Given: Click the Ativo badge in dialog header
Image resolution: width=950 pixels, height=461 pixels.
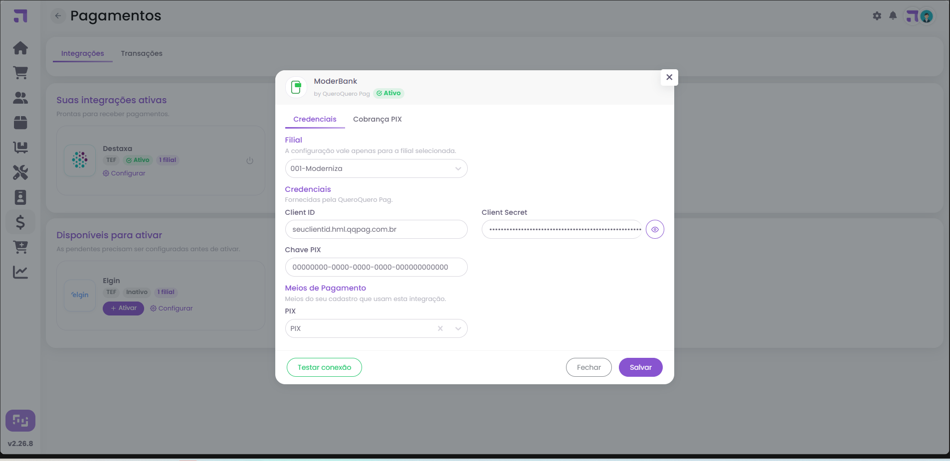Looking at the screenshot, I should pyautogui.click(x=388, y=93).
